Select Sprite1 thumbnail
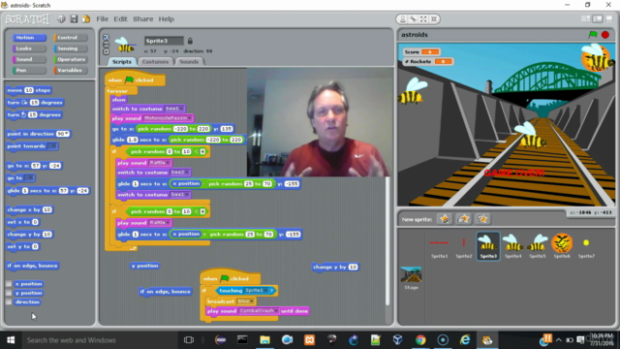 [439, 246]
